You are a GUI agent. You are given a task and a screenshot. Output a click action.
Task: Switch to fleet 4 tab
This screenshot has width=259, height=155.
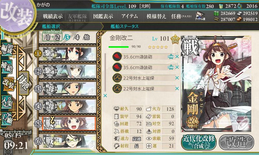point(77,37)
